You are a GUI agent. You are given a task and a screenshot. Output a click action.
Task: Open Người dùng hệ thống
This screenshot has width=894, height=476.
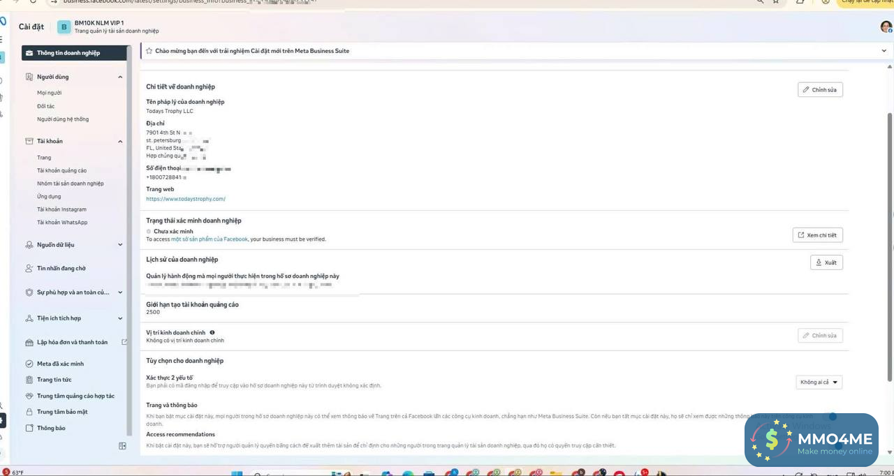[63, 119]
